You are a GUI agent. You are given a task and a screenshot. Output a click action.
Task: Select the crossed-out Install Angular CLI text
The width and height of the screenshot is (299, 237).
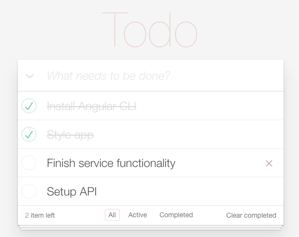coord(91,106)
